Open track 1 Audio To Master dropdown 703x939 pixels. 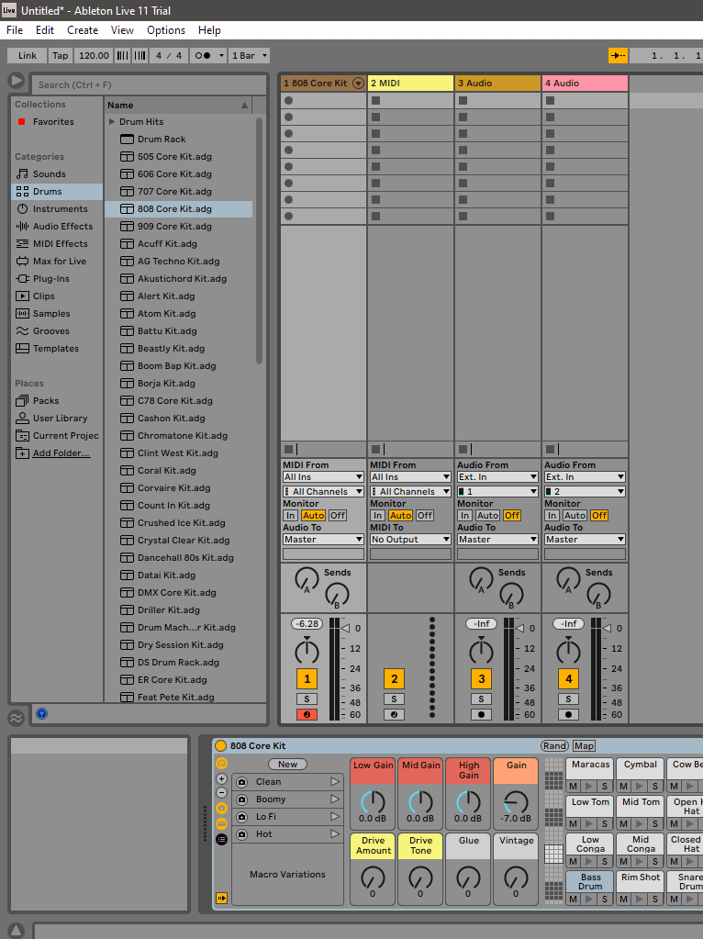323,540
